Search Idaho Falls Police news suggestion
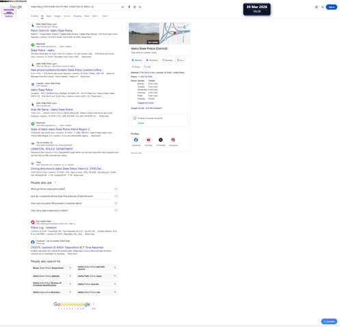Screen dimensions: 342x327 97,276
